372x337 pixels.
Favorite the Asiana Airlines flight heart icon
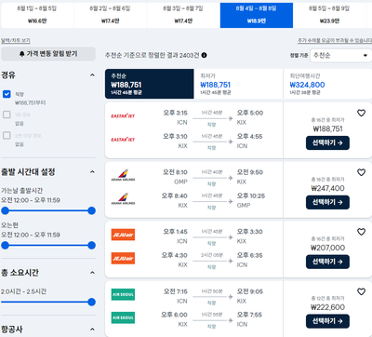(361, 172)
